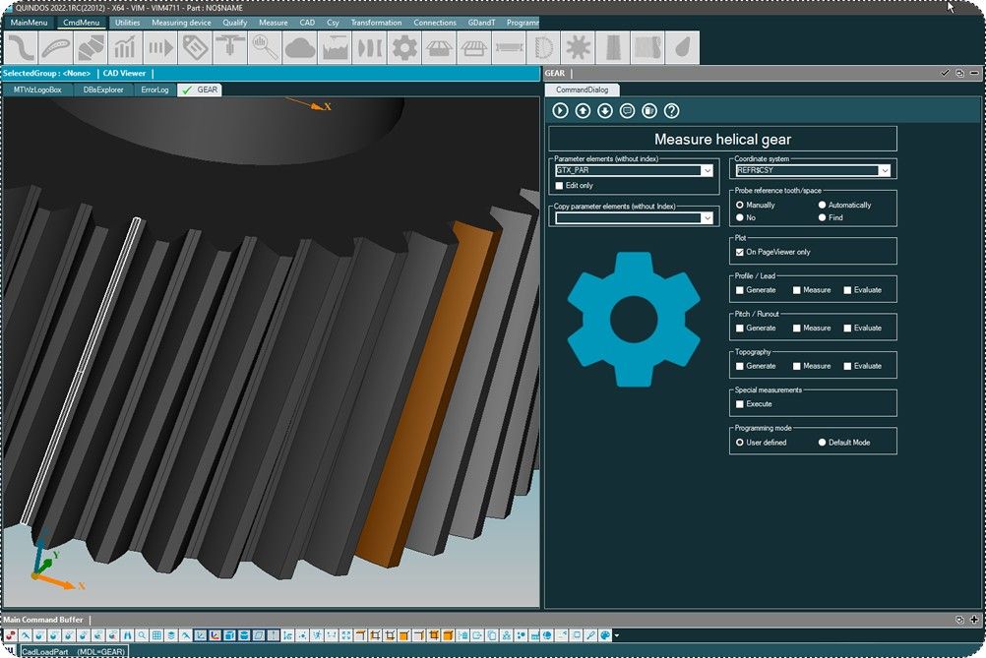Select the No radio option

[x=740, y=217]
